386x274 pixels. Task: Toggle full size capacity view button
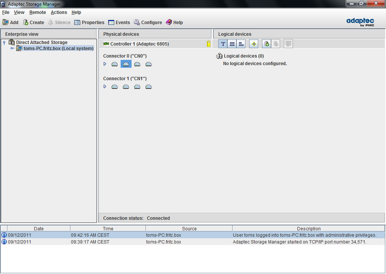click(x=232, y=44)
